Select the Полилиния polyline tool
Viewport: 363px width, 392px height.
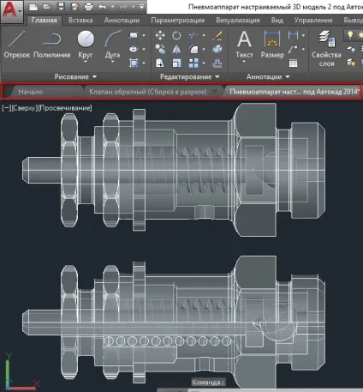52,44
